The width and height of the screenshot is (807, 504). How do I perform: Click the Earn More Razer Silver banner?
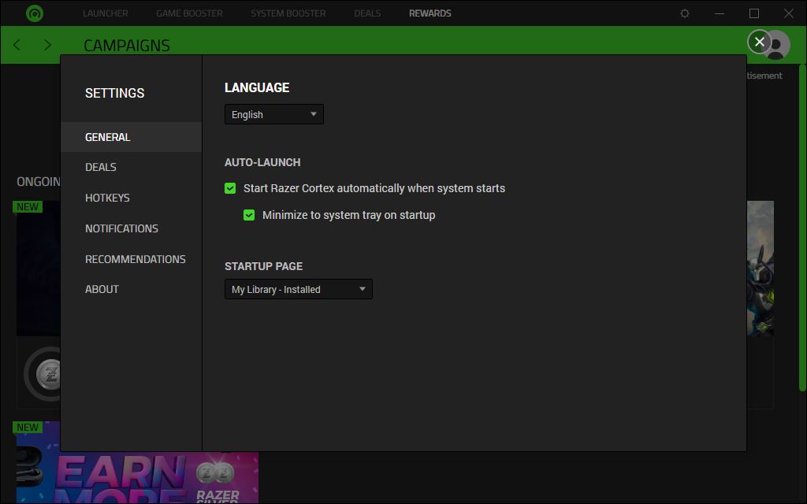pos(137,477)
